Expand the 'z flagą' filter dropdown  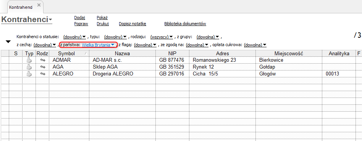(145, 45)
